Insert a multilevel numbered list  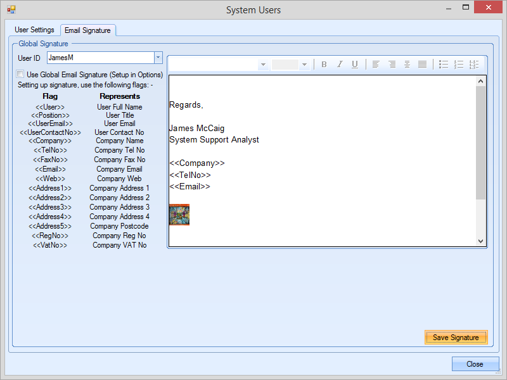[x=473, y=65]
